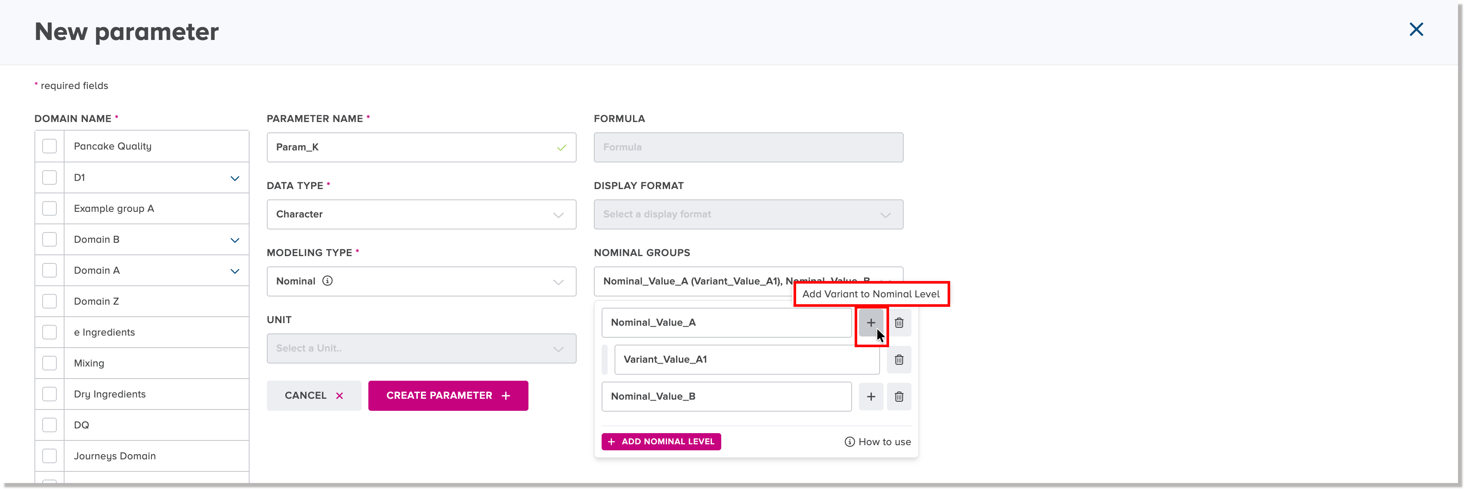Select the Example group A checkbox
The image size is (1464, 489).
click(49, 209)
